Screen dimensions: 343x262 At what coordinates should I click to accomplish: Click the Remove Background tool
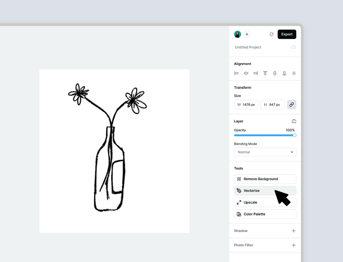click(265, 179)
